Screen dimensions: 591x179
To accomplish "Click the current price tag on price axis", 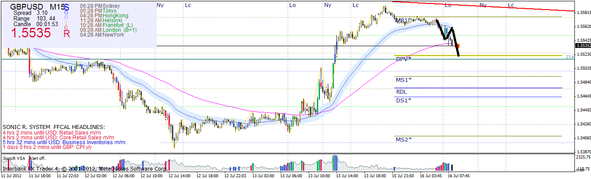I will tap(582, 45).
